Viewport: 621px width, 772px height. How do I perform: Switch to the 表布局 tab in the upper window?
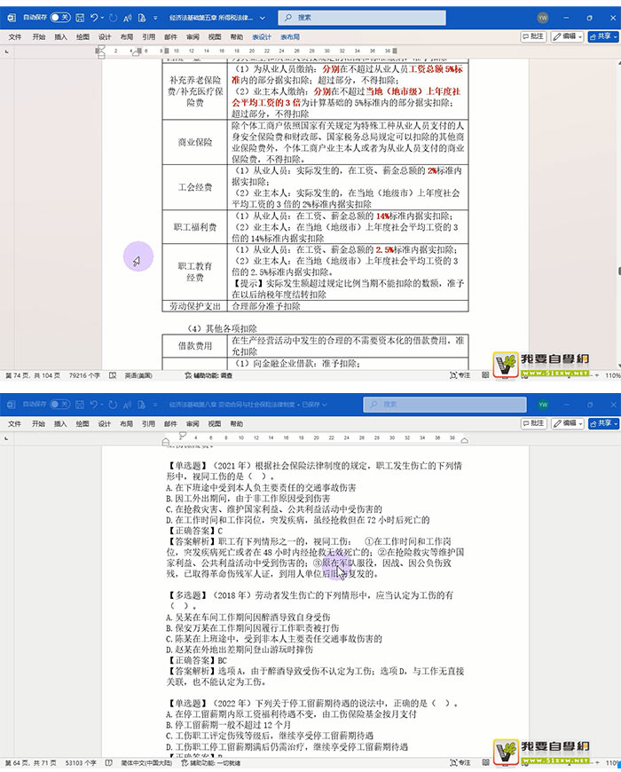click(x=290, y=37)
